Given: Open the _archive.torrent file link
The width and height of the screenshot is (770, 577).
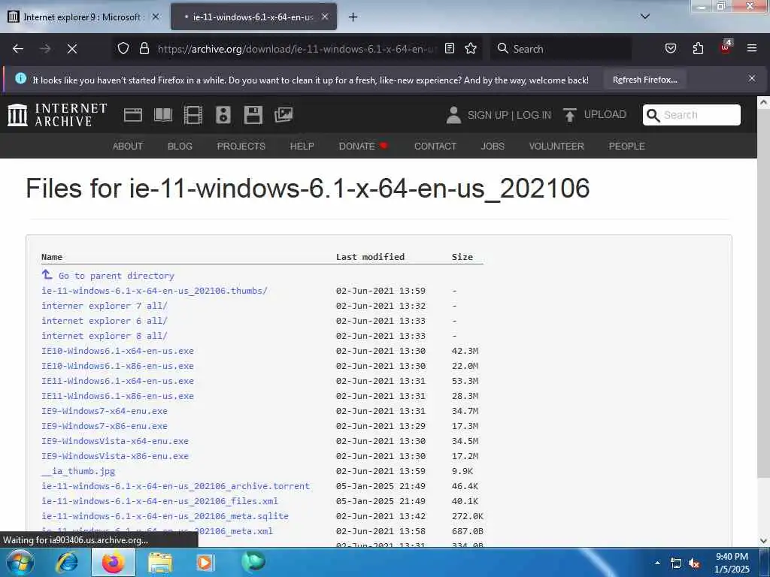Looking at the screenshot, I should [x=176, y=486].
